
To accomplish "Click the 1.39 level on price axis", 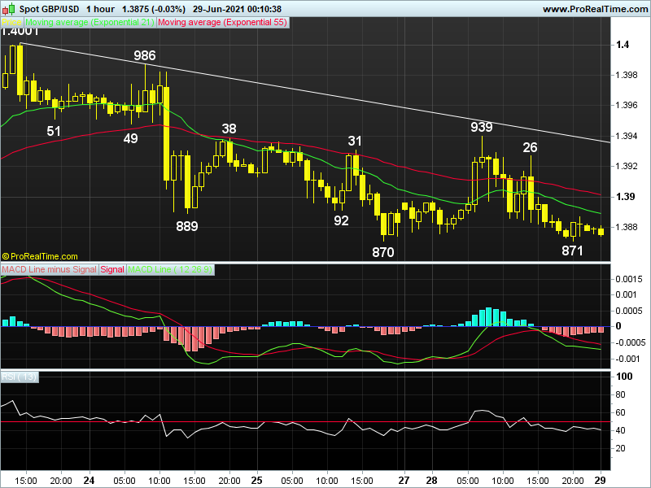I will click(x=625, y=196).
